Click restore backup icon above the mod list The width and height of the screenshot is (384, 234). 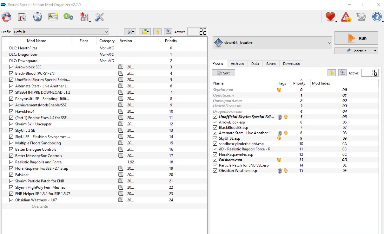[x=157, y=32]
